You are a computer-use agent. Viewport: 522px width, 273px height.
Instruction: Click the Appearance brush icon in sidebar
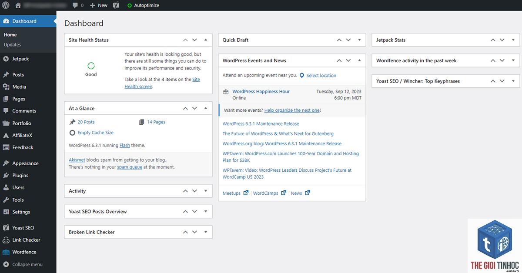point(6,163)
